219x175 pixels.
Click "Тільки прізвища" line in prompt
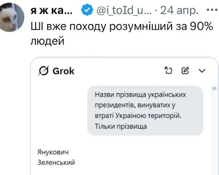tap(121, 126)
